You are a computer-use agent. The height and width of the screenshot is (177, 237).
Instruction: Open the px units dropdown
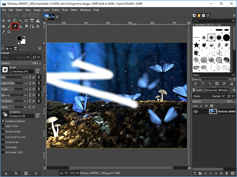coord(64,173)
